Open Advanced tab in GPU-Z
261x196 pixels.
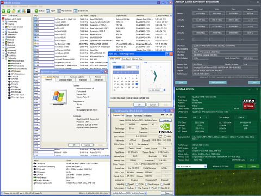[138, 115]
